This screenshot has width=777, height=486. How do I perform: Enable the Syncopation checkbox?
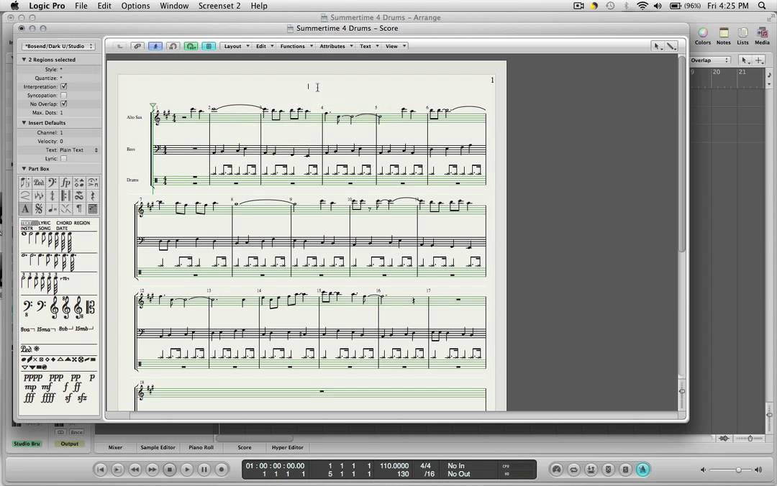pos(63,95)
